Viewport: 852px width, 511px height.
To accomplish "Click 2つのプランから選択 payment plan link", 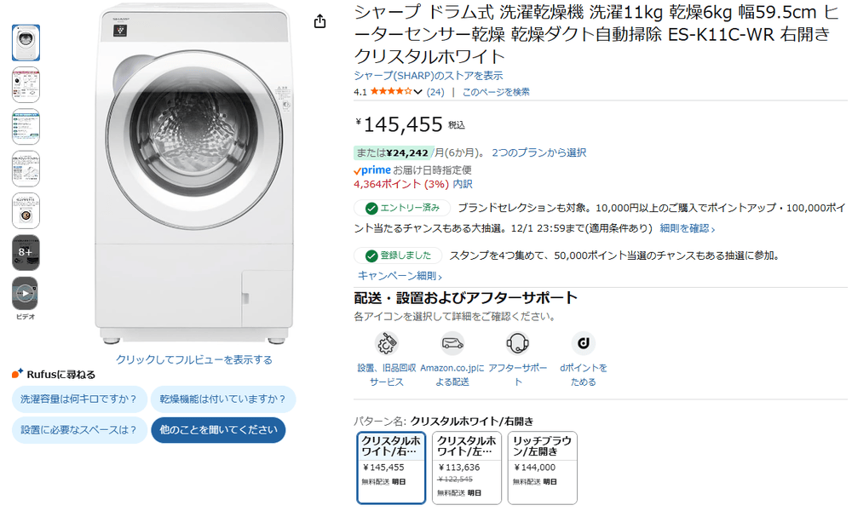I will pyautogui.click(x=538, y=152).
